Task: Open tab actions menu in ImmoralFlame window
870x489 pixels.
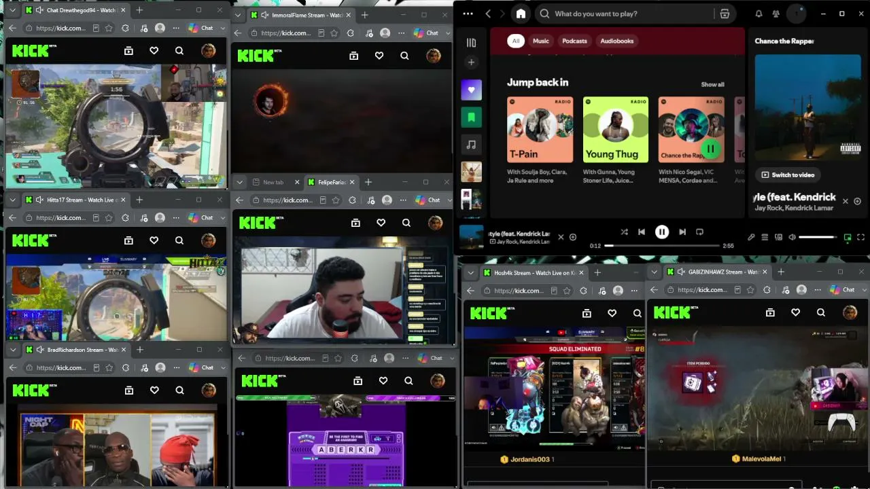Action: [238, 15]
